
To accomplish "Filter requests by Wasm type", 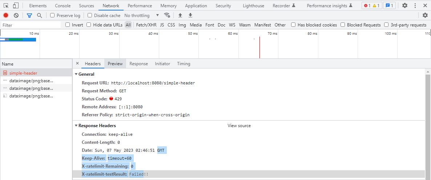I will [x=245, y=25].
